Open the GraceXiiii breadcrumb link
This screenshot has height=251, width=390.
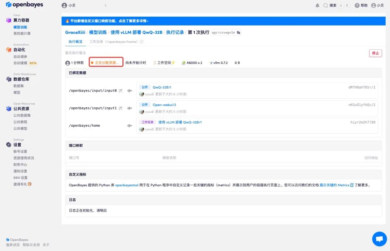click(x=75, y=32)
